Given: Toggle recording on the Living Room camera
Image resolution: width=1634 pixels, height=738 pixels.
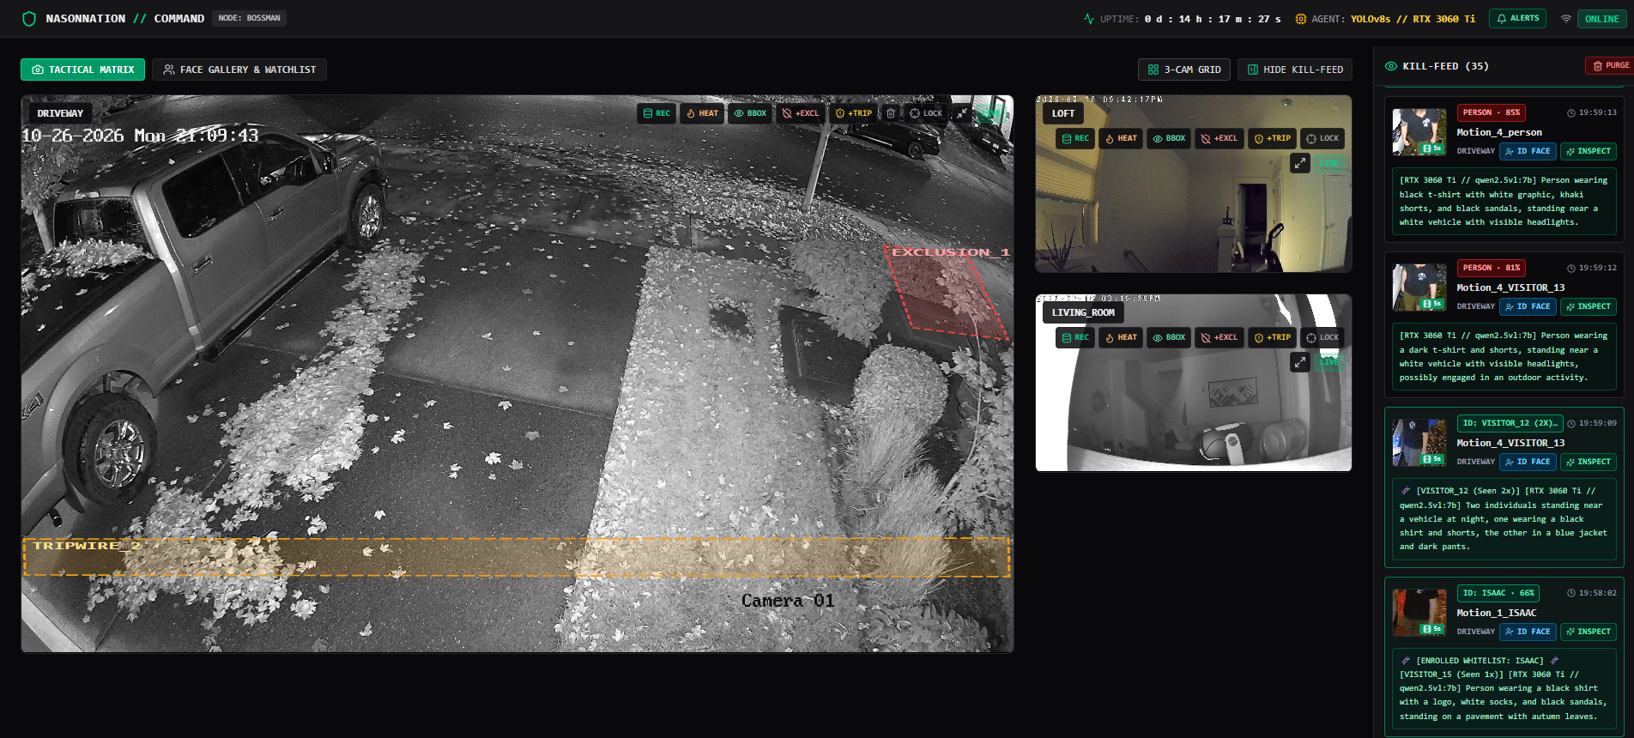Looking at the screenshot, I should coord(1075,337).
